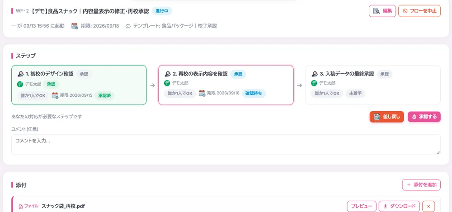The width and height of the screenshot is (452, 212).
Task: Click the 確認待ち badge in step 2
Action: (x=254, y=94)
